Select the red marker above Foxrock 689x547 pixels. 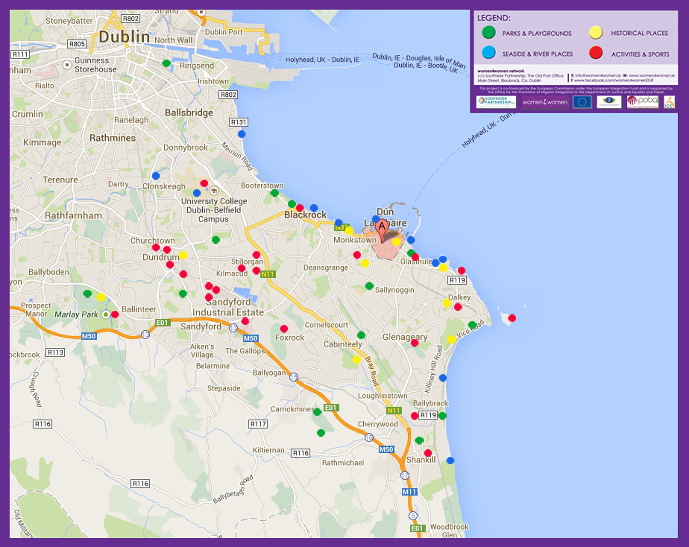pyautogui.click(x=284, y=328)
